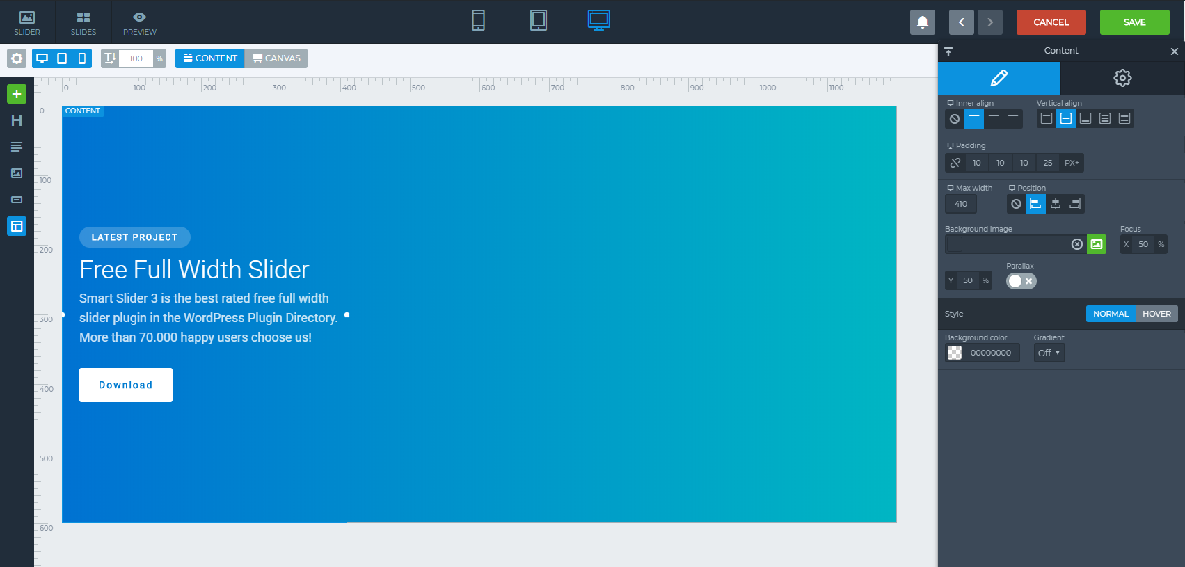Add a Heading layer from sidebar
Screen dimensions: 1185x567
click(17, 120)
